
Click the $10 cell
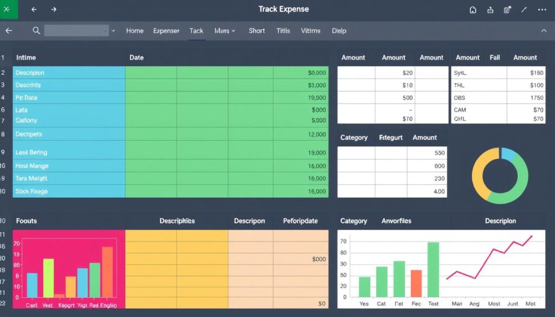[x=395, y=85]
